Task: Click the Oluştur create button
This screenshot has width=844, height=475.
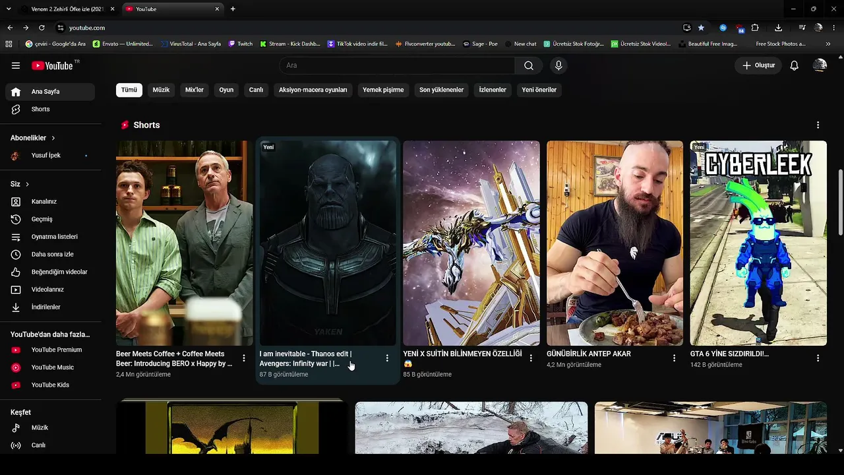Action: click(x=758, y=65)
